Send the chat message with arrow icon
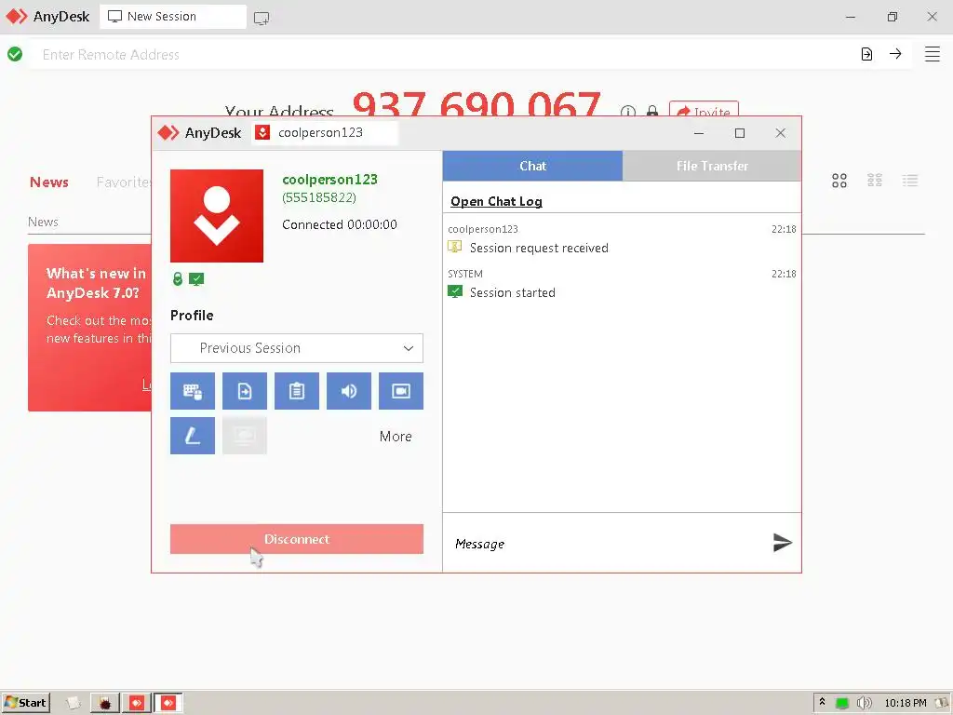The width and height of the screenshot is (953, 715). coord(782,543)
